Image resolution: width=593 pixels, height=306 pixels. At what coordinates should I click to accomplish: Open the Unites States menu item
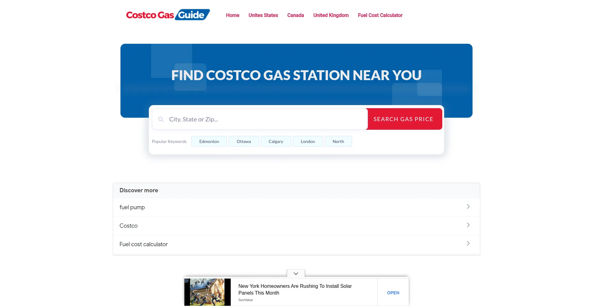pyautogui.click(x=263, y=15)
